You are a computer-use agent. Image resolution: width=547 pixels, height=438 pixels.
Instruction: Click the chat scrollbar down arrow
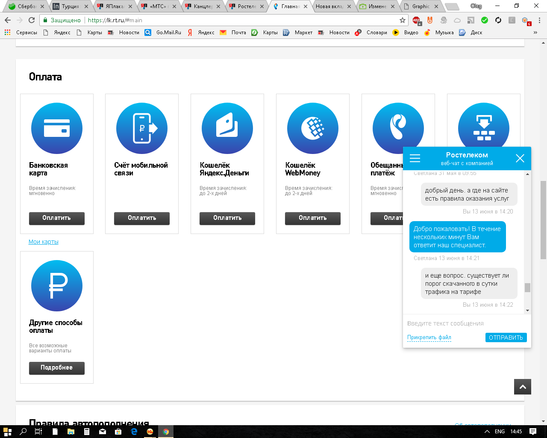pyautogui.click(x=528, y=311)
